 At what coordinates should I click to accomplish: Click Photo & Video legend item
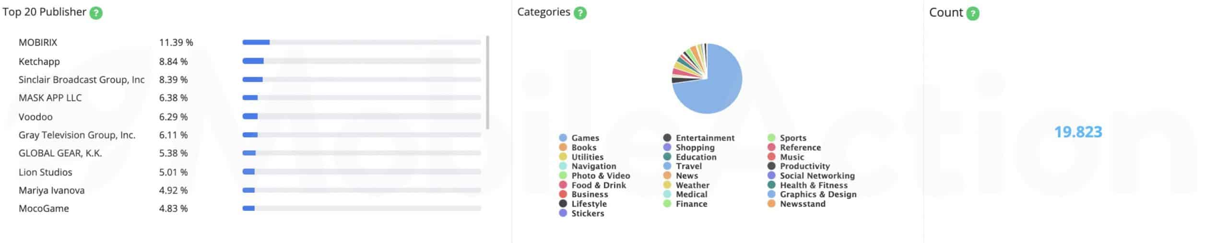595,176
